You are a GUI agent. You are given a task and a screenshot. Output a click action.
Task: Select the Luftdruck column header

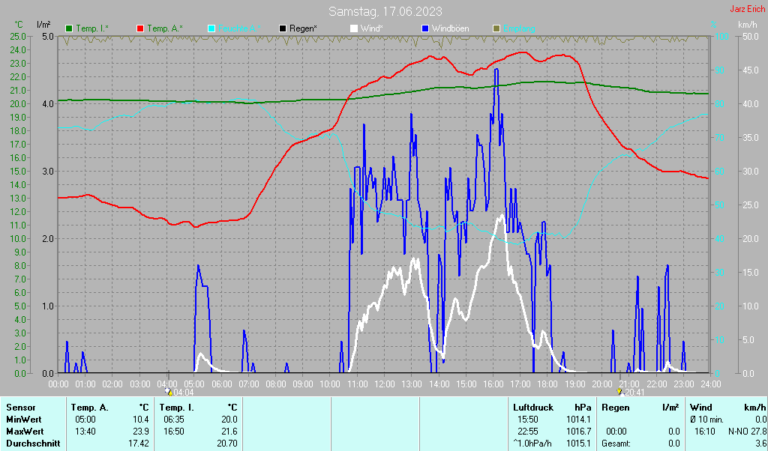pyautogui.click(x=532, y=408)
